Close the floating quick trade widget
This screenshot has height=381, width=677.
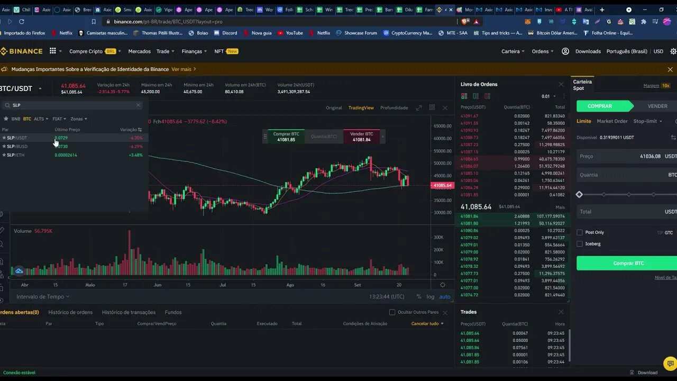[382, 137]
